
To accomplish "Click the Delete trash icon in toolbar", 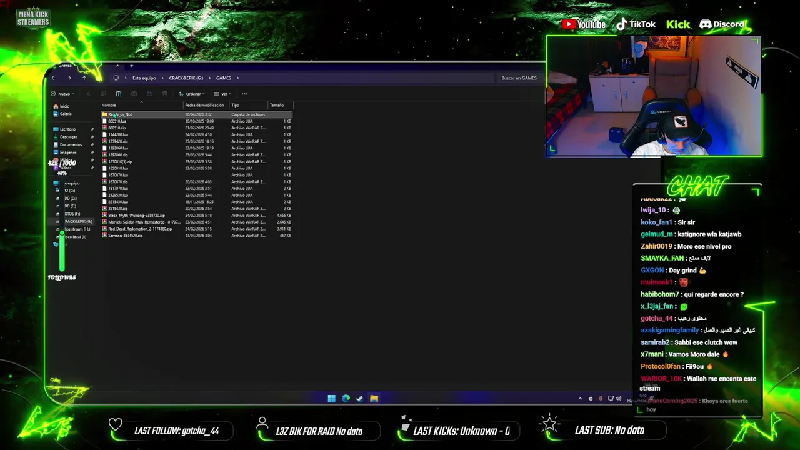I will [x=164, y=94].
